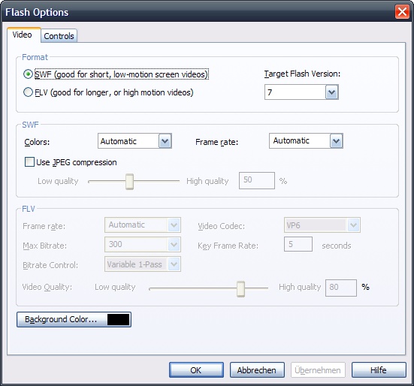414x386 pixels.
Task: Expand the SWF Colors dropdown
Action: point(134,141)
